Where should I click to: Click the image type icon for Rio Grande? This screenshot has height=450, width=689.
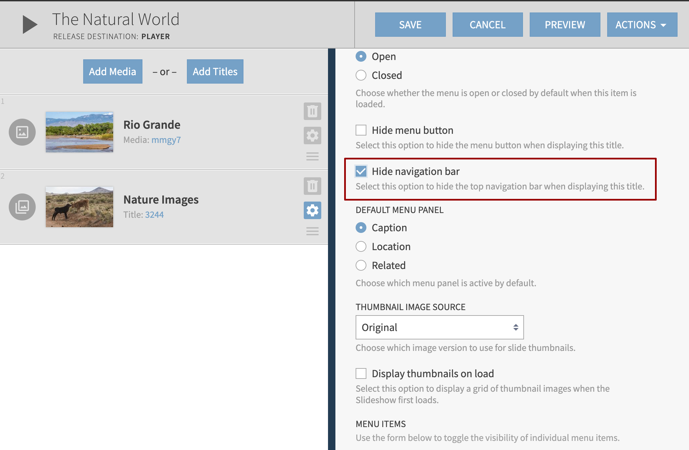point(22,132)
